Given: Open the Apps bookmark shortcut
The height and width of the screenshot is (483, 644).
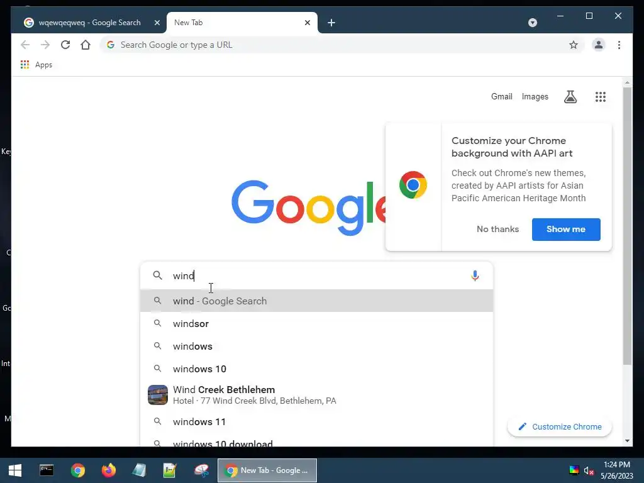Looking at the screenshot, I should pos(36,65).
